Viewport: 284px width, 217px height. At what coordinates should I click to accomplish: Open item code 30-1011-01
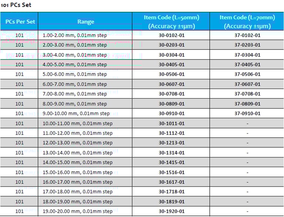171,123
